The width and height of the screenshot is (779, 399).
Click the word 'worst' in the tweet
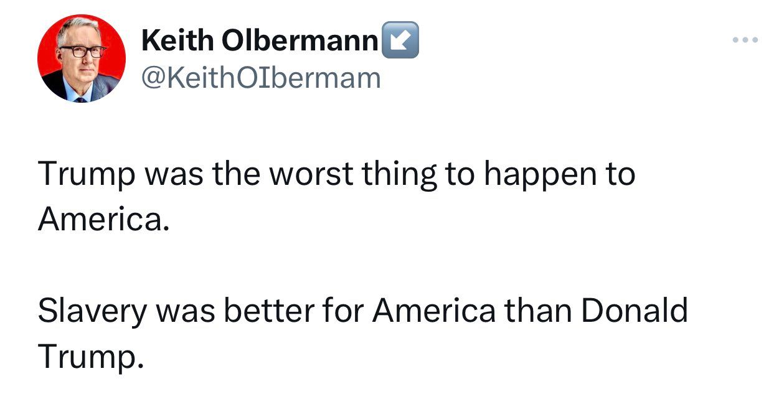pos(303,174)
